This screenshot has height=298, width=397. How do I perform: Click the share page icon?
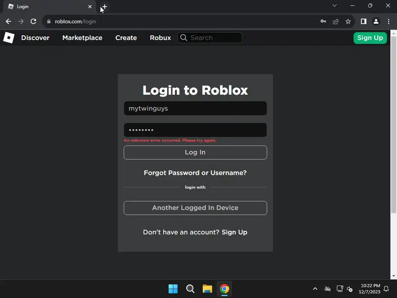pos(336,22)
